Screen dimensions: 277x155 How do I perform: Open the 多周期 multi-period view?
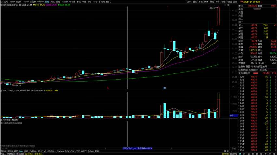(x=102, y=2)
